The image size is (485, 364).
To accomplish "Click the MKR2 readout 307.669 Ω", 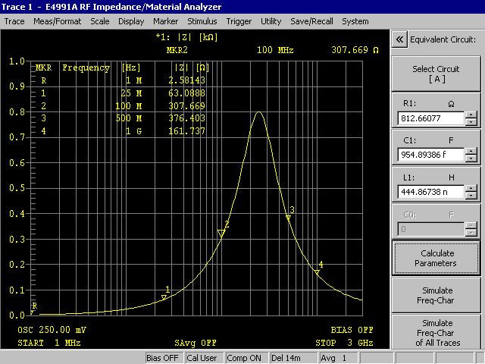I will point(355,50).
